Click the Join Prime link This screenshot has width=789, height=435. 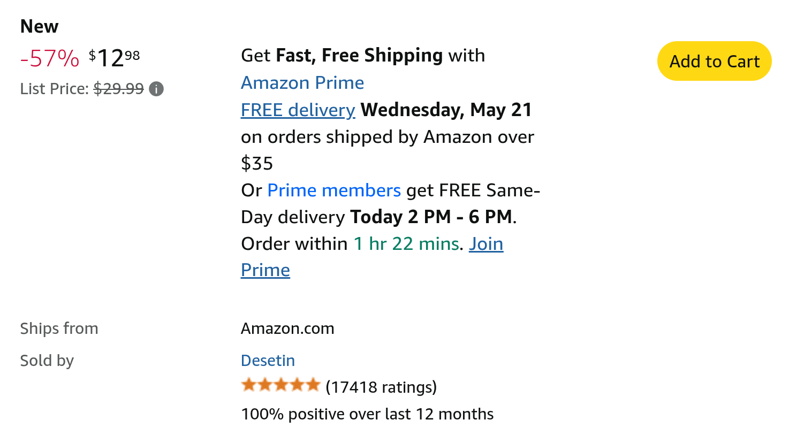click(x=485, y=244)
